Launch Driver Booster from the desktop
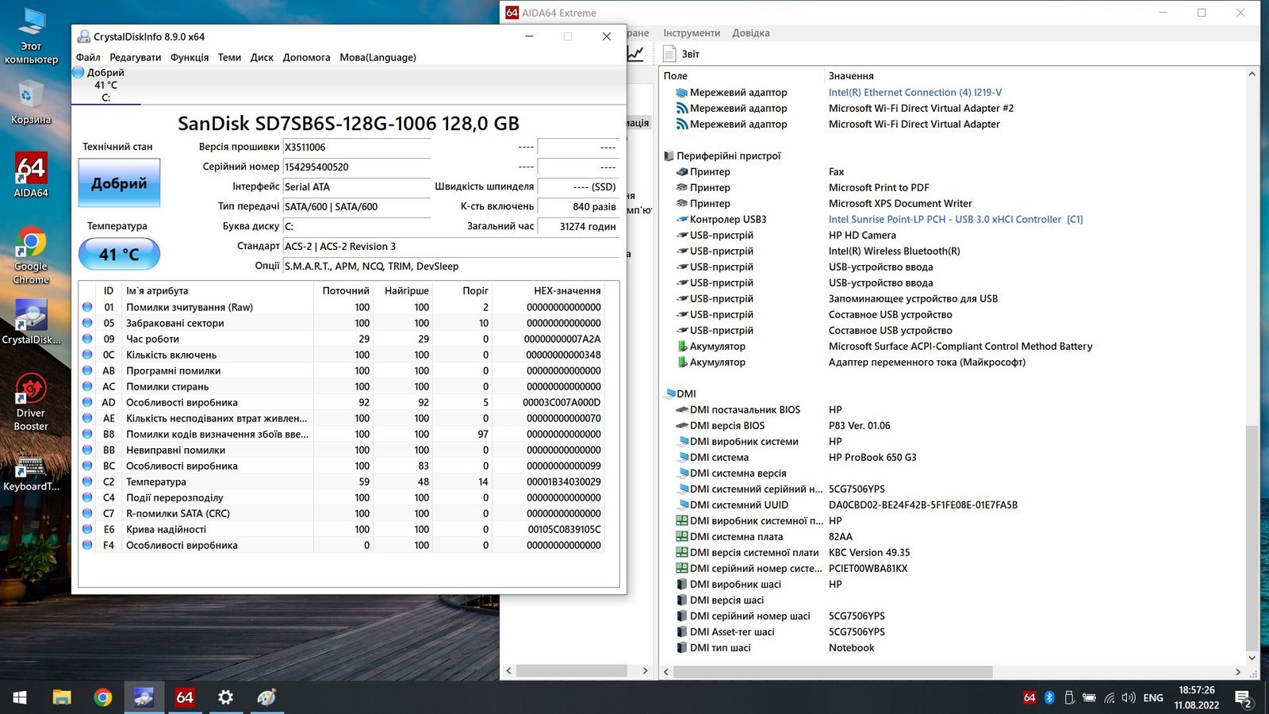The image size is (1269, 714). point(31,402)
